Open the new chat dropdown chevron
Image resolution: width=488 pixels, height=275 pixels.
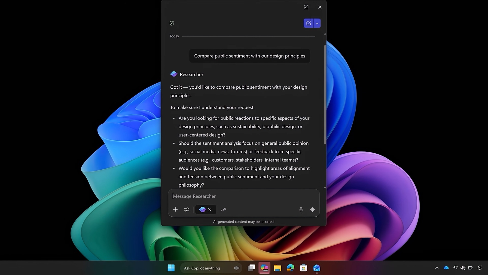[317, 23]
